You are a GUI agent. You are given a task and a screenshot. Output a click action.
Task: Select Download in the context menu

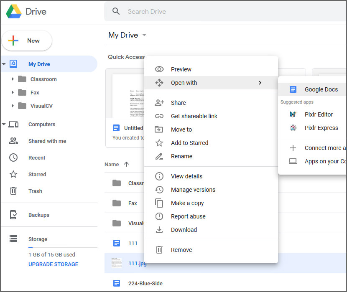point(184,230)
